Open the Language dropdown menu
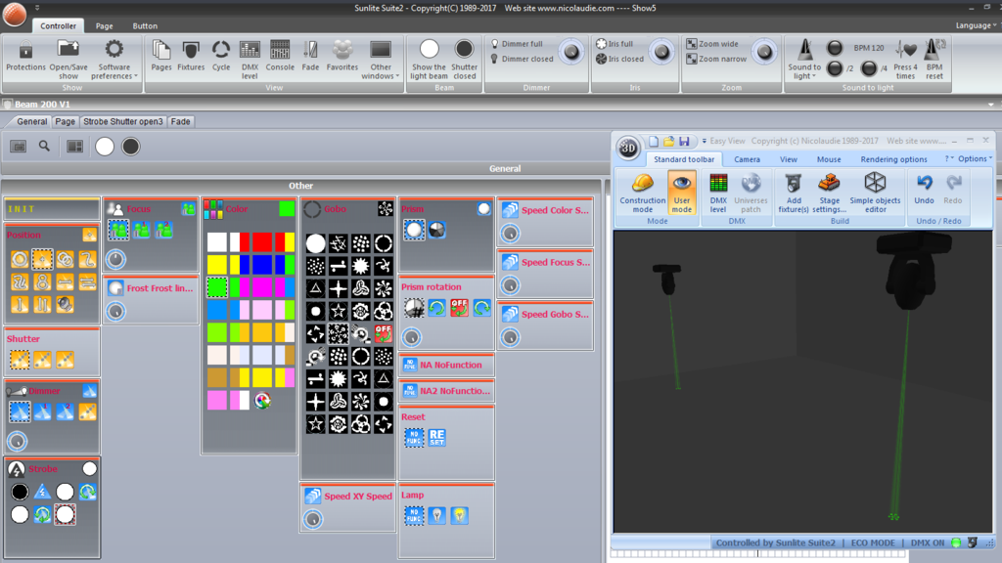The height and width of the screenshot is (563, 1002). [x=976, y=25]
